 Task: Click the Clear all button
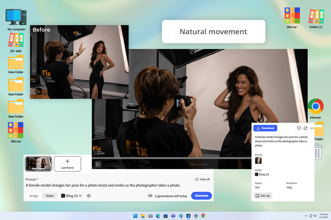coord(202,179)
